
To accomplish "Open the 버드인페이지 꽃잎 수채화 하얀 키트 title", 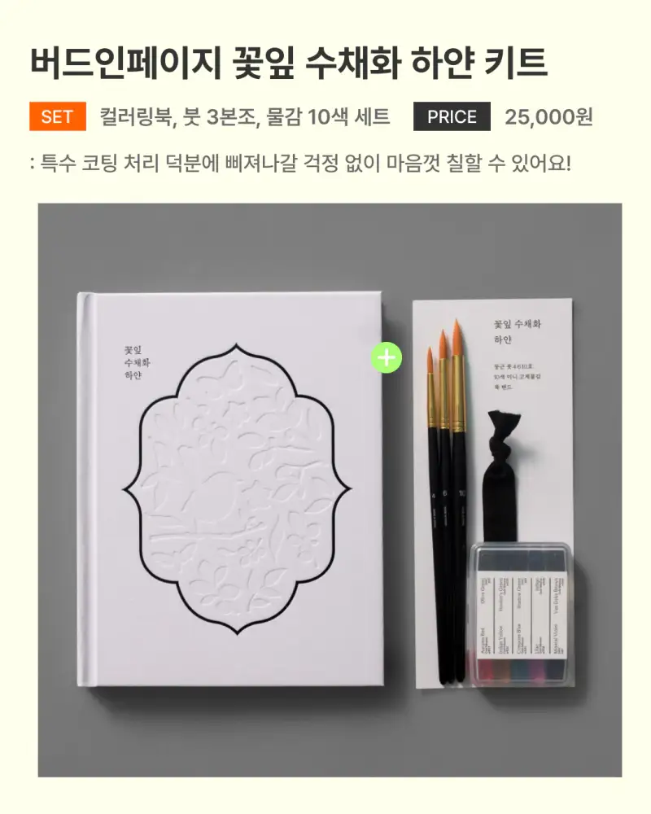I will 289,63.
